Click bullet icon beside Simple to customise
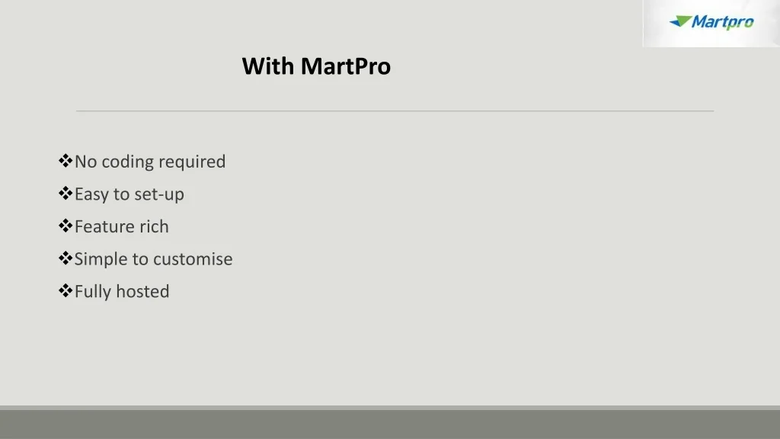 click(x=65, y=258)
